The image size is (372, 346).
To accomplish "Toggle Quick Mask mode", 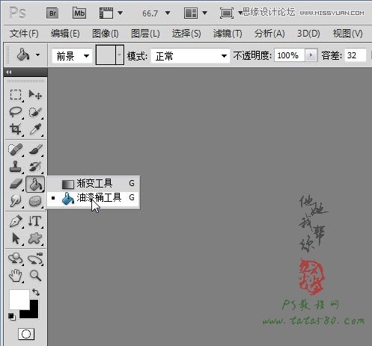I will 26,334.
